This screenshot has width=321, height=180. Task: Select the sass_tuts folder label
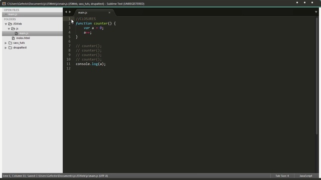point(19,43)
